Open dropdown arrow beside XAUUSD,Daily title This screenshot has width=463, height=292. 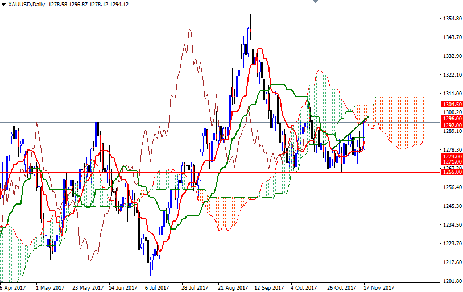click(3, 5)
